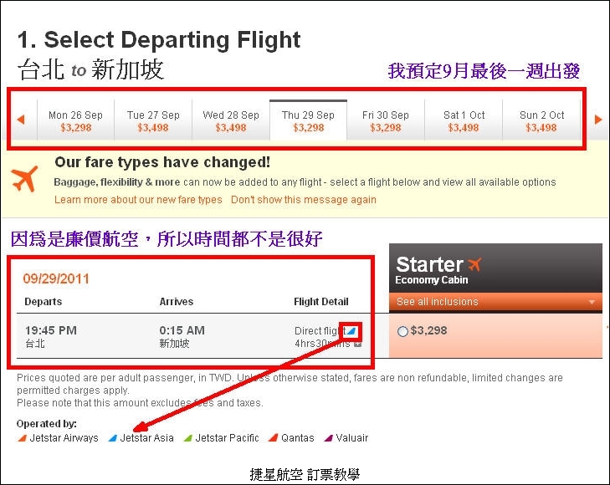Click the Jetstar Airways legend icon
The width and height of the screenshot is (610, 485).
pyautogui.click(x=23, y=438)
